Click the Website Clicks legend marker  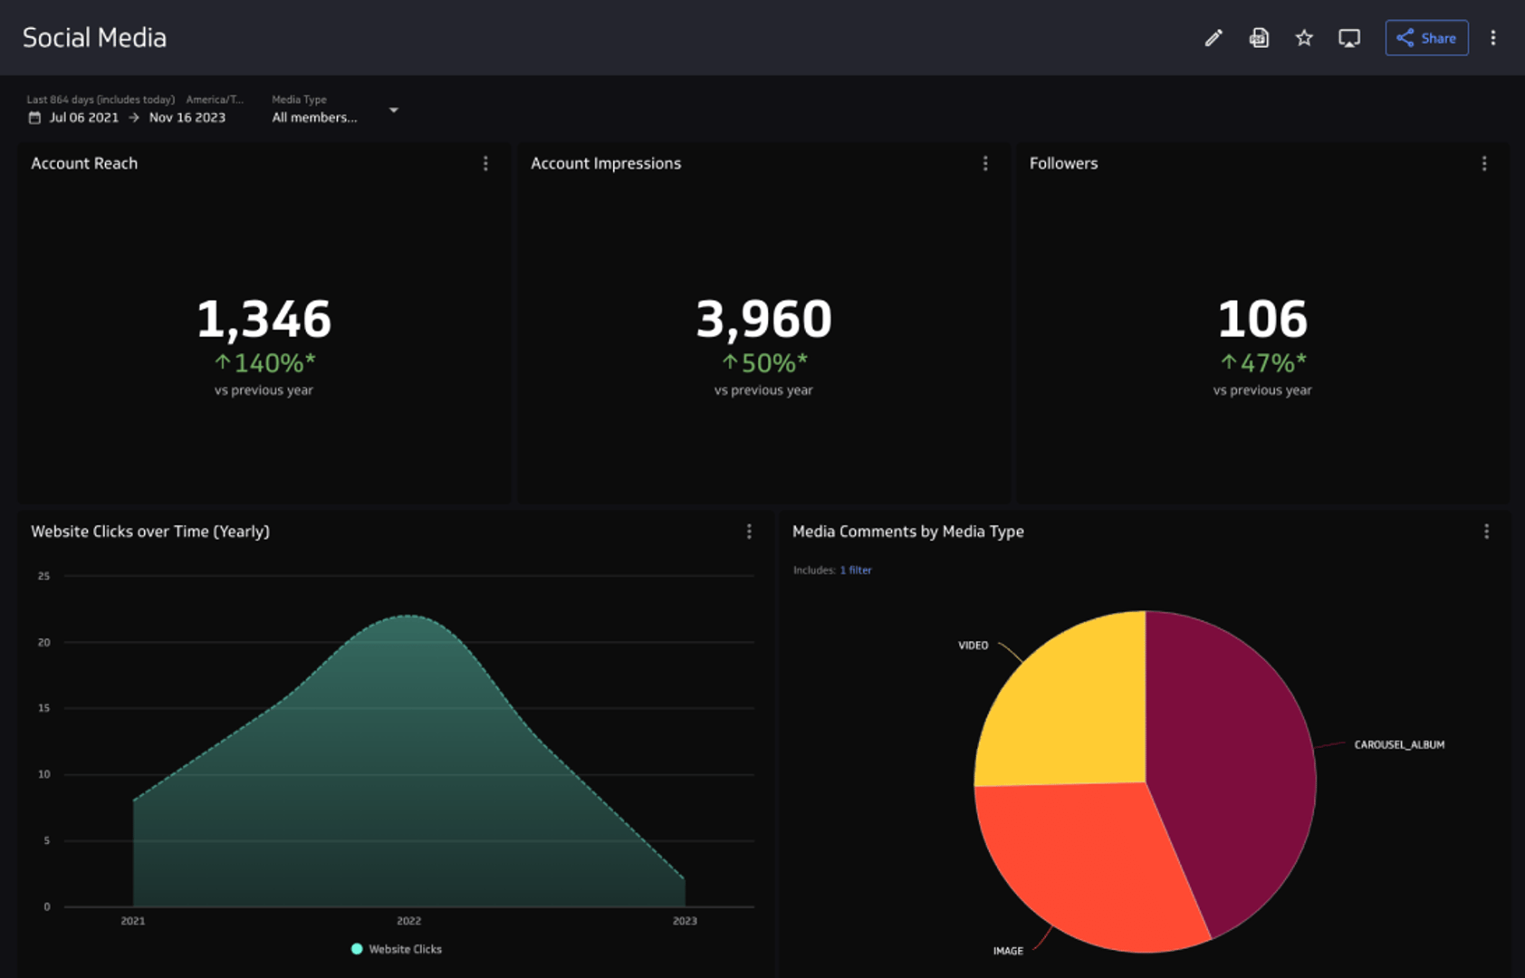coord(357,949)
